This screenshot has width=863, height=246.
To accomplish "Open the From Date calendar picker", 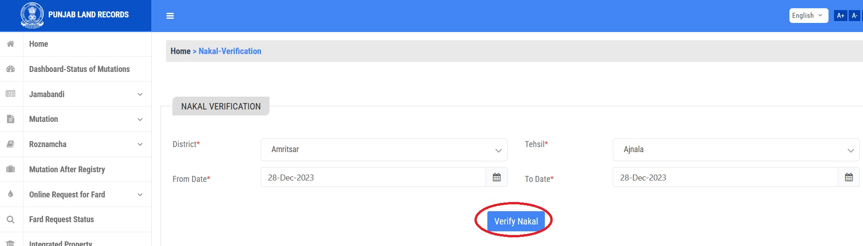I will pyautogui.click(x=497, y=177).
